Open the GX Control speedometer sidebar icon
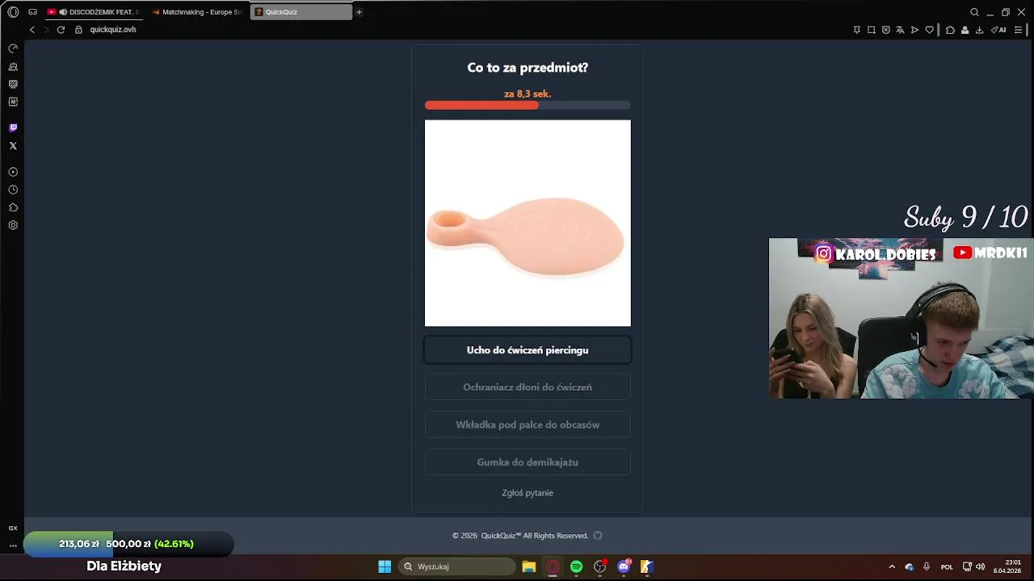The width and height of the screenshot is (1034, 581). (x=13, y=48)
